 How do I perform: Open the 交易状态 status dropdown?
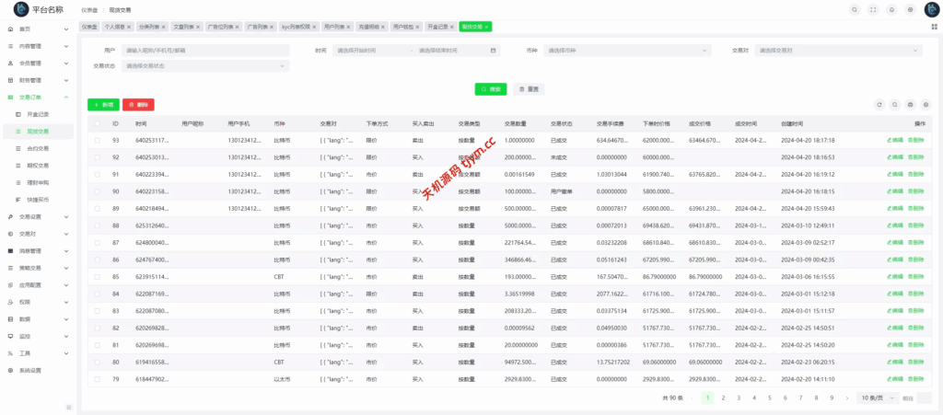[205, 65]
